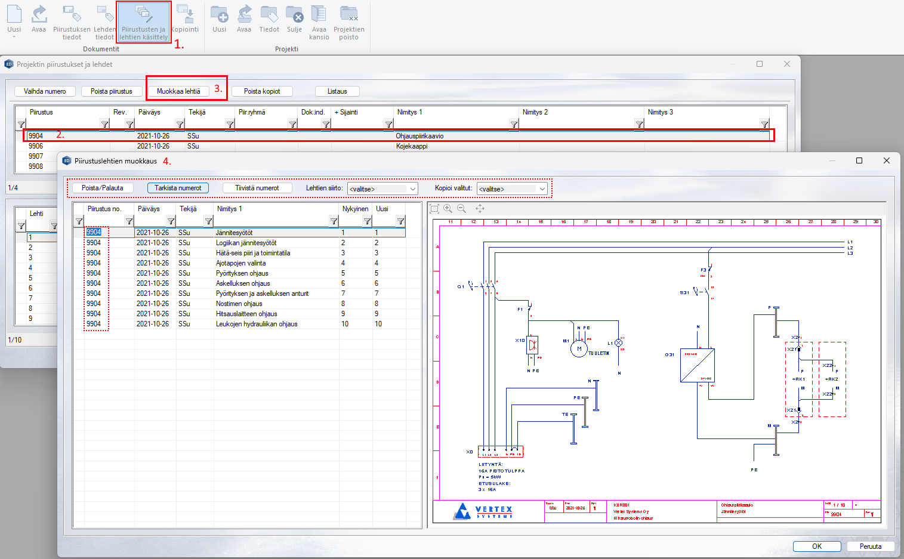Open the filter on the Nimitys 1 sheet column
Viewport: 904px width, 559px height.
click(334, 221)
